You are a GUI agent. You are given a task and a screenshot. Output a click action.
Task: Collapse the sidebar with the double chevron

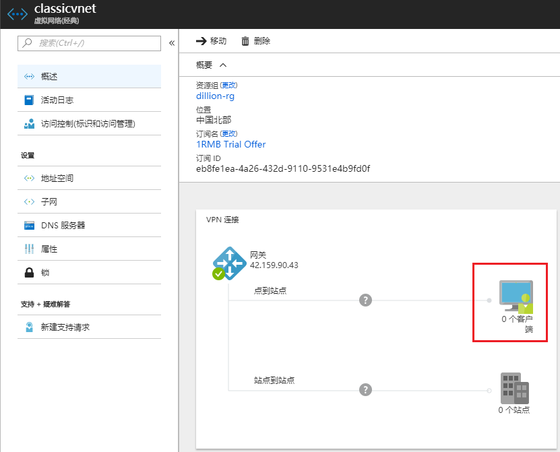pos(171,43)
